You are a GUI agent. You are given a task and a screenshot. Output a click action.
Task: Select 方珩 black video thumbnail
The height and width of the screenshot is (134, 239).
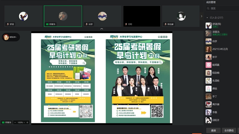coord(142,16)
